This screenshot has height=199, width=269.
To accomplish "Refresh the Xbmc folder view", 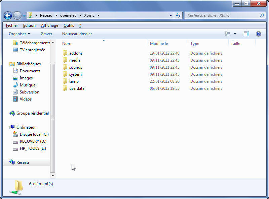I will (x=178, y=15).
